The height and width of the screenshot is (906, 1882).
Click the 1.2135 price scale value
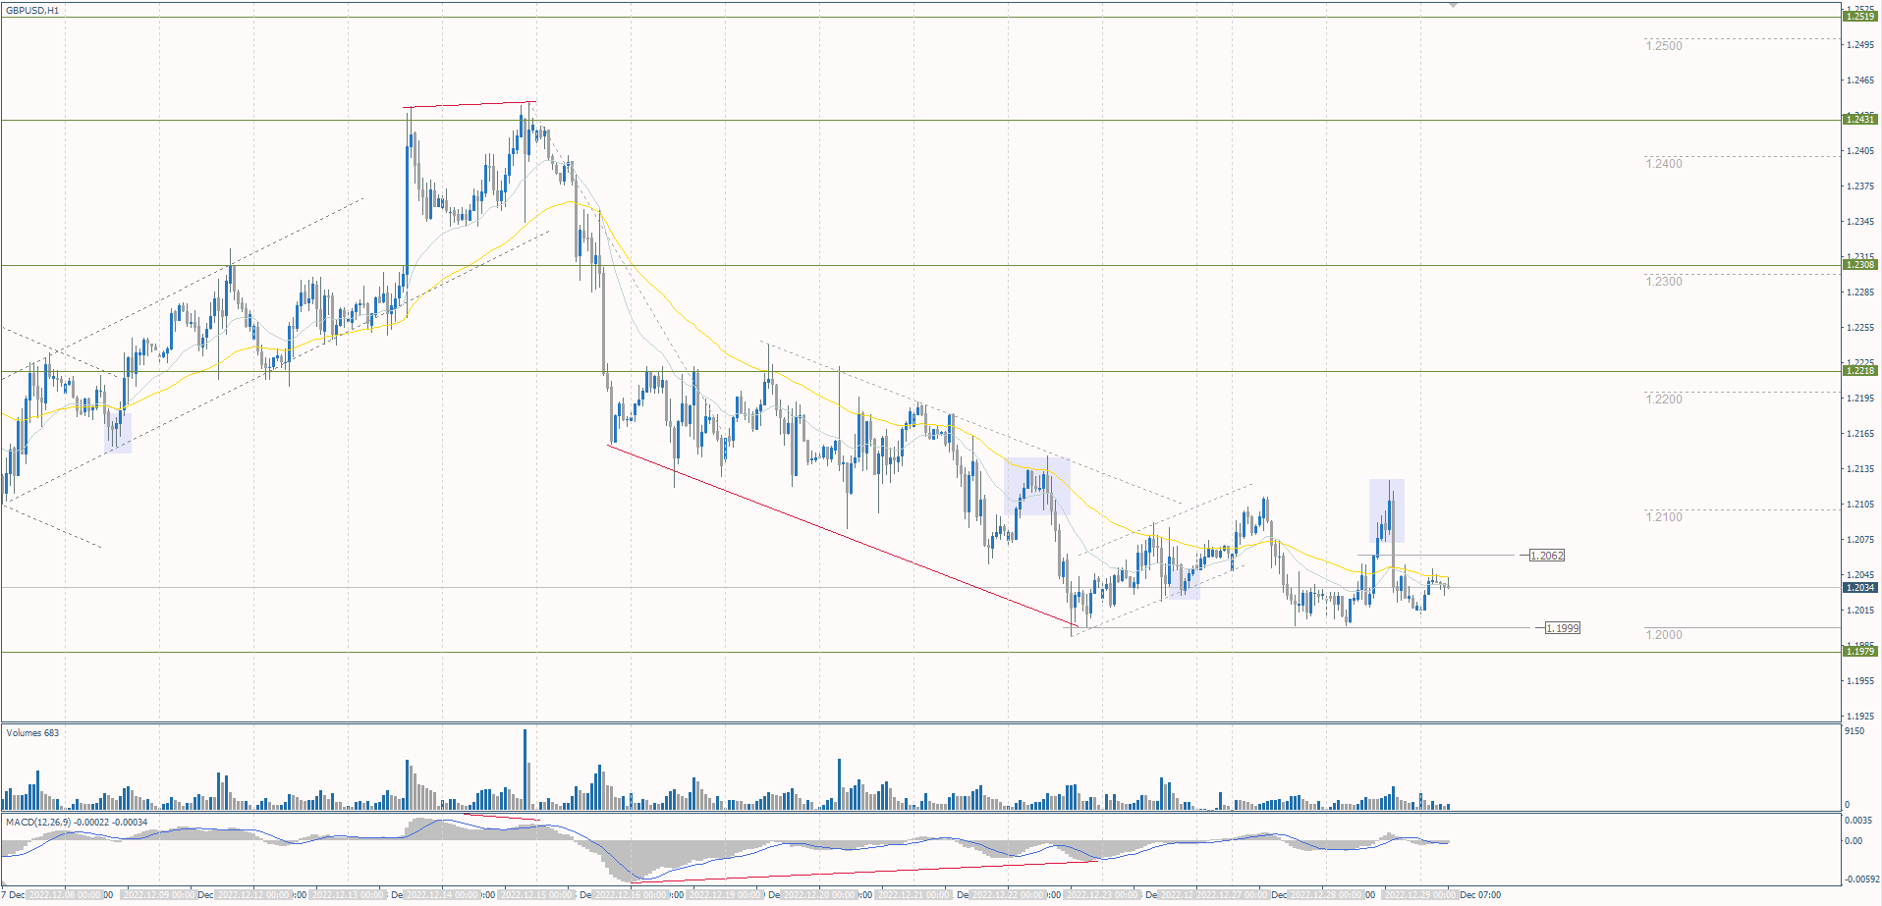click(1860, 469)
